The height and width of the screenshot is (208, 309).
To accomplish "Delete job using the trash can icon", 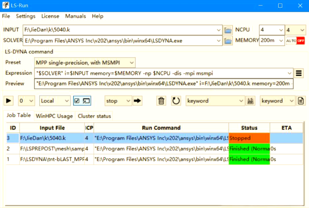I will pos(162,101).
